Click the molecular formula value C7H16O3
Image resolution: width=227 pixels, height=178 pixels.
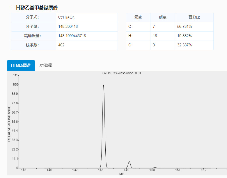pos(66,17)
